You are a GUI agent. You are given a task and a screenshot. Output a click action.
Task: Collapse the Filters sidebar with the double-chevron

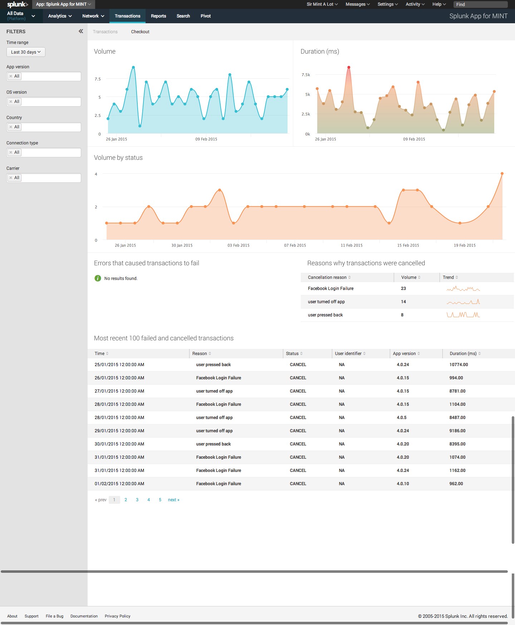81,31
